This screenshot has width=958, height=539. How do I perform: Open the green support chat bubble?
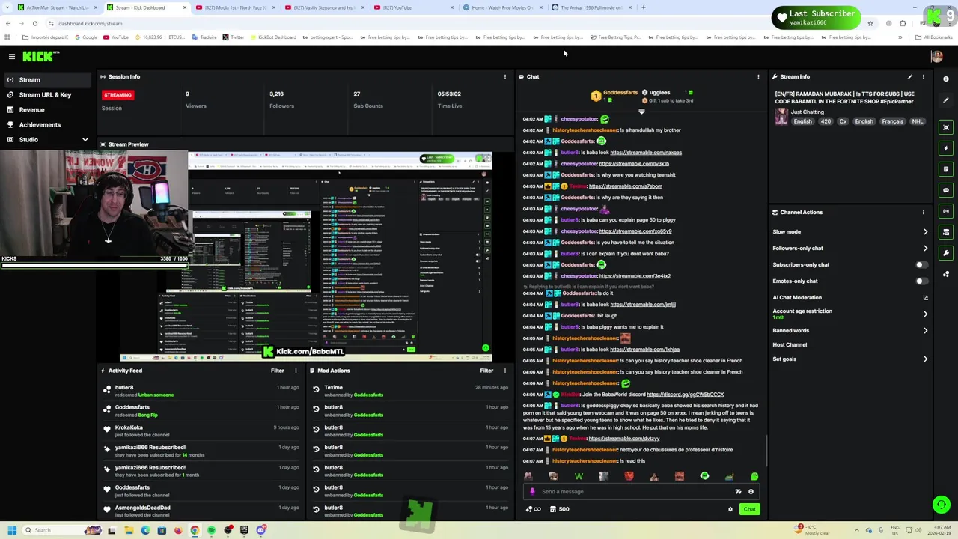(941, 505)
